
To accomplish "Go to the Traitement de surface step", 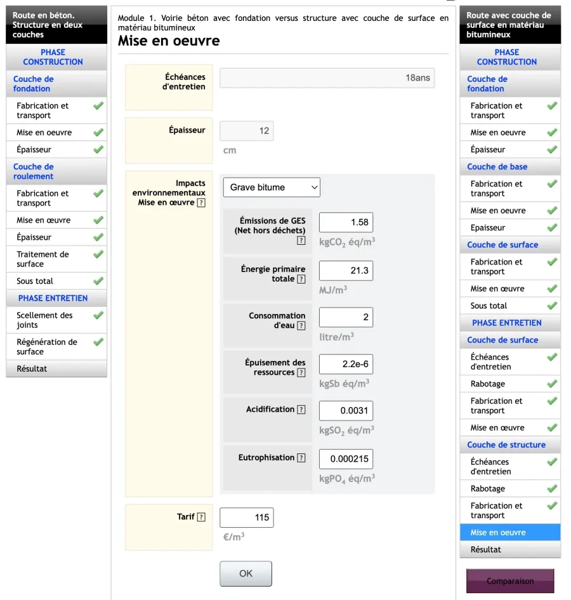I will pyautogui.click(x=56, y=259).
